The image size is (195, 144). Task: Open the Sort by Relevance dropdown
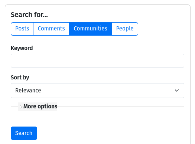(x=97, y=91)
